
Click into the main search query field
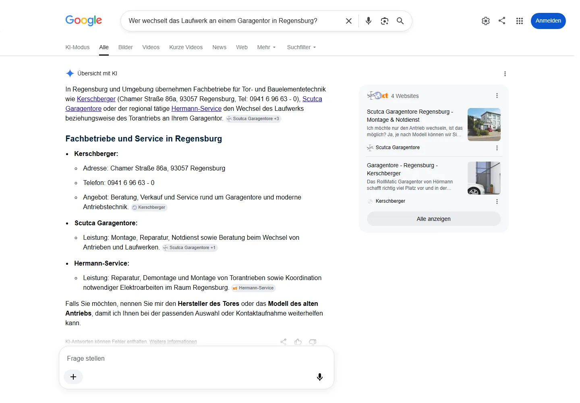point(234,21)
